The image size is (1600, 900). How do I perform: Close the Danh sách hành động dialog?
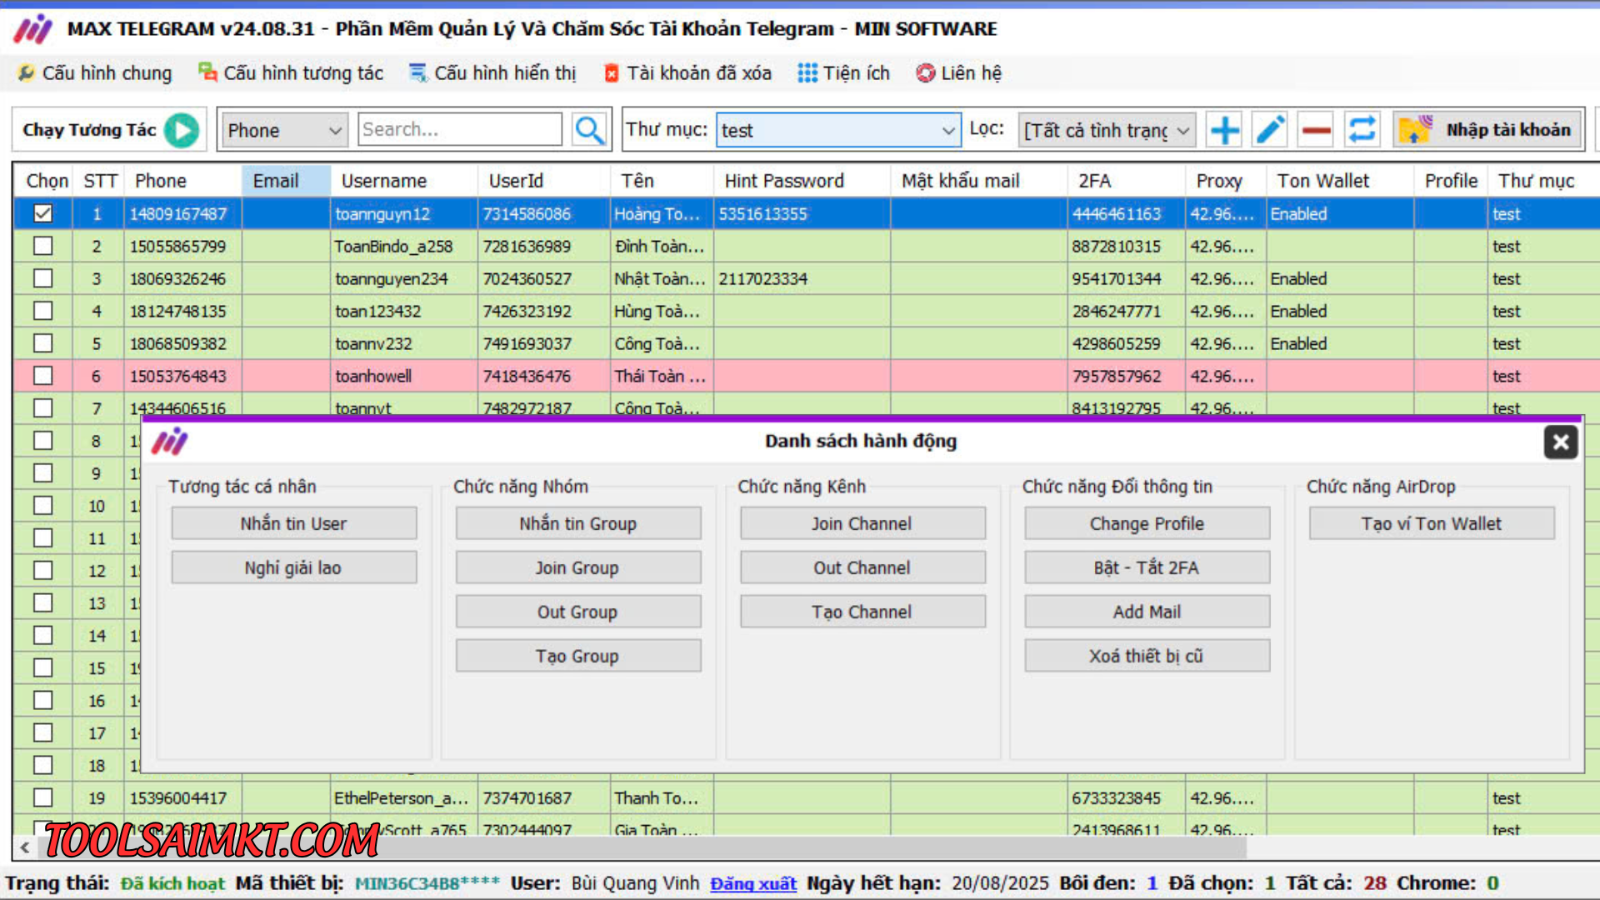(1561, 442)
